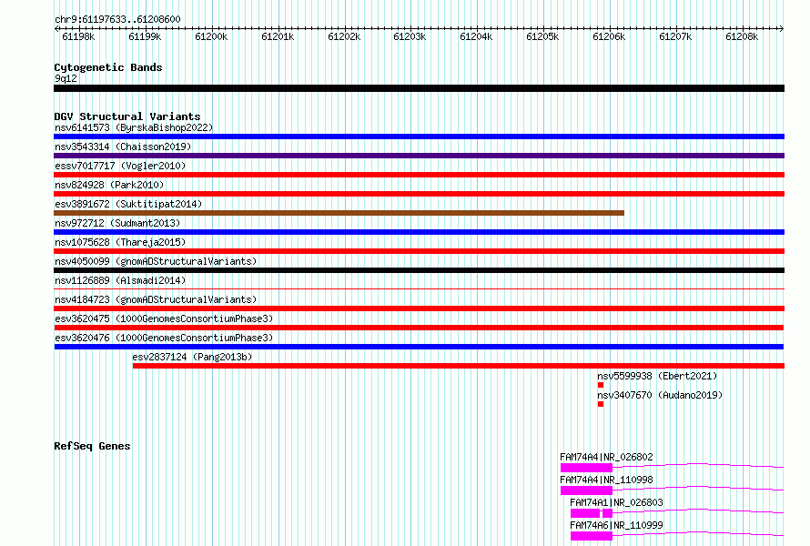This screenshot has width=810, height=546.
Task: Click the red bar under essv7017717
Action: (419, 175)
